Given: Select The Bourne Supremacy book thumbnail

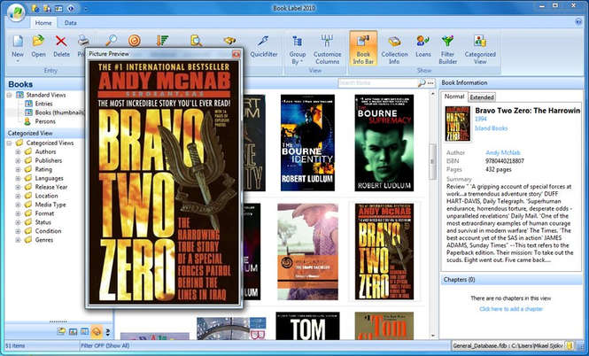Looking at the screenshot, I should [384, 143].
